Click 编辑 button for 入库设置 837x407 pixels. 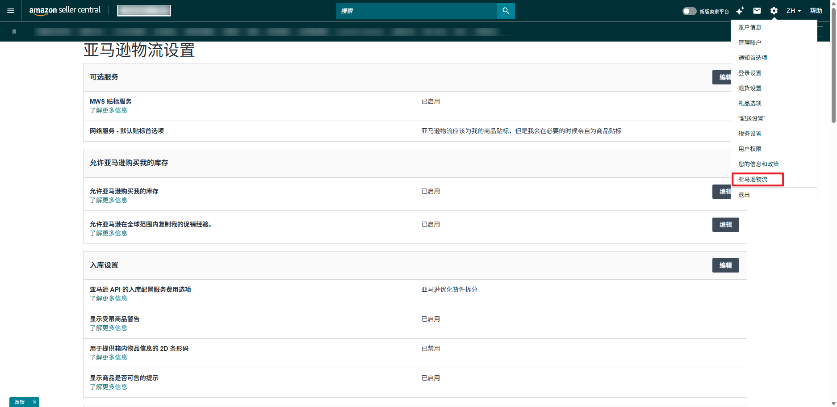[x=725, y=265]
